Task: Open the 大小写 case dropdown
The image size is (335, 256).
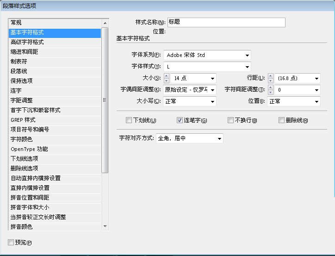Action: [x=212, y=101]
